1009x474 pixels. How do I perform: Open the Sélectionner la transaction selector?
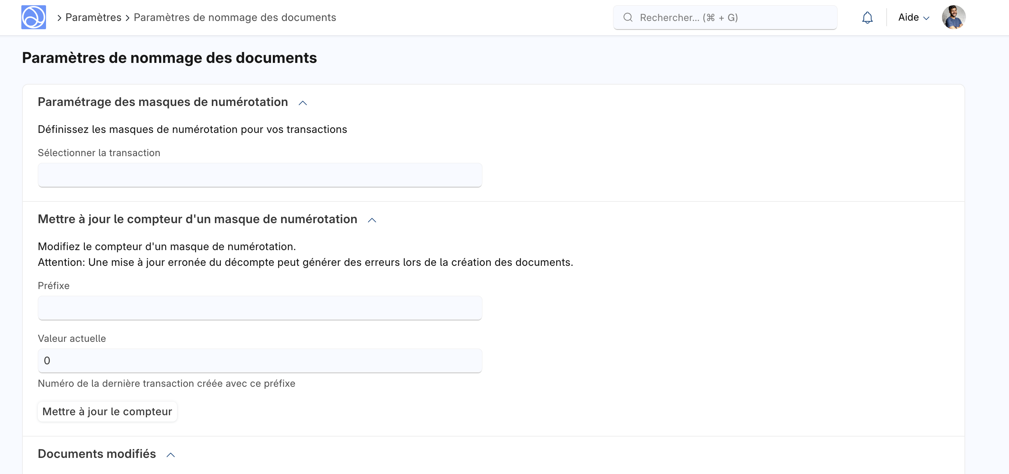(x=259, y=175)
